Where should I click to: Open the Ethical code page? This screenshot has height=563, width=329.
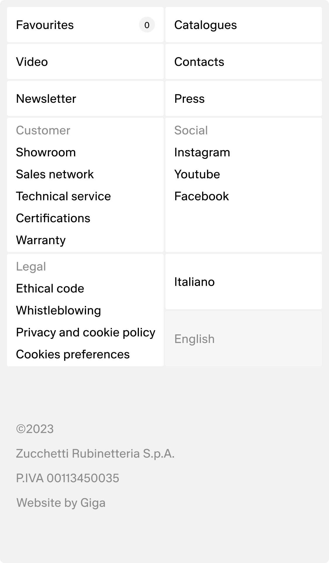50,289
